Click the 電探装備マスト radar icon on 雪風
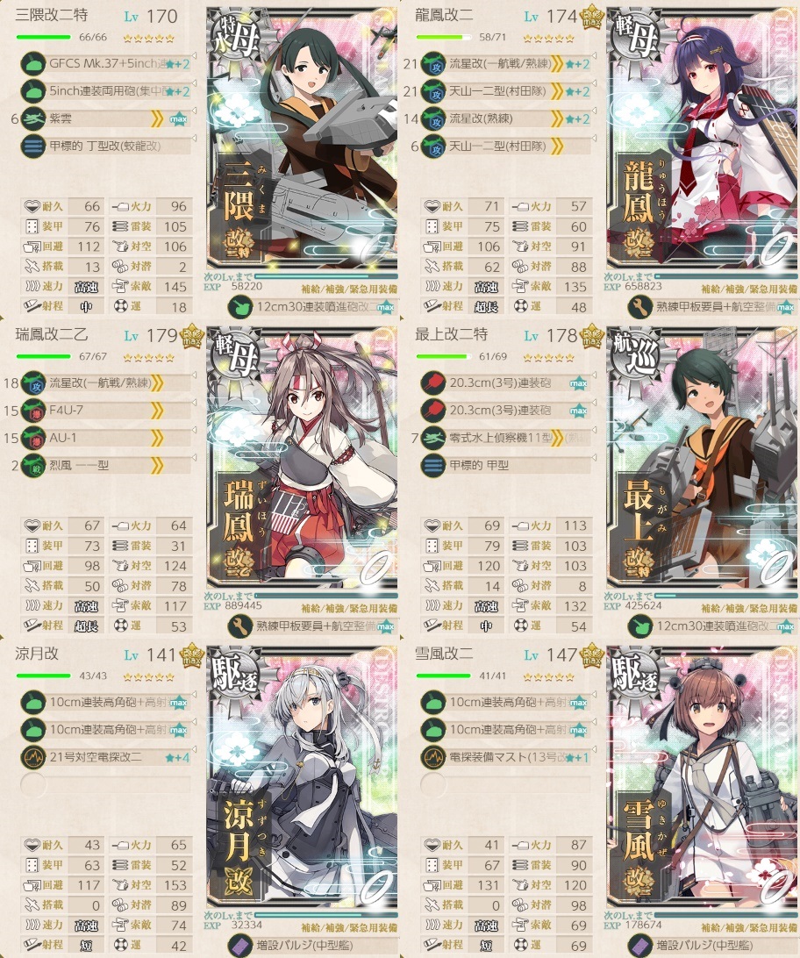The width and height of the screenshot is (800, 958). 433,757
